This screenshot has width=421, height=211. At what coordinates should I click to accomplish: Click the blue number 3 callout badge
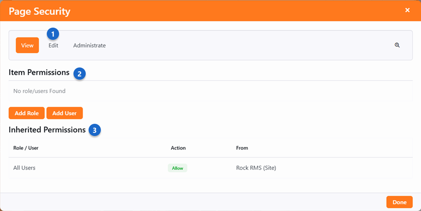pyautogui.click(x=95, y=130)
